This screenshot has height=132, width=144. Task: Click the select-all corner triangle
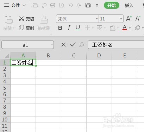7,56
